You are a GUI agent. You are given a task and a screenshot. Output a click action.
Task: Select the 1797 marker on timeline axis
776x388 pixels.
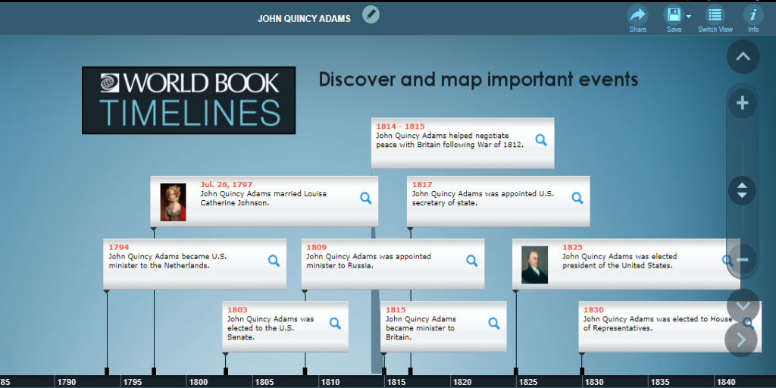154,371
